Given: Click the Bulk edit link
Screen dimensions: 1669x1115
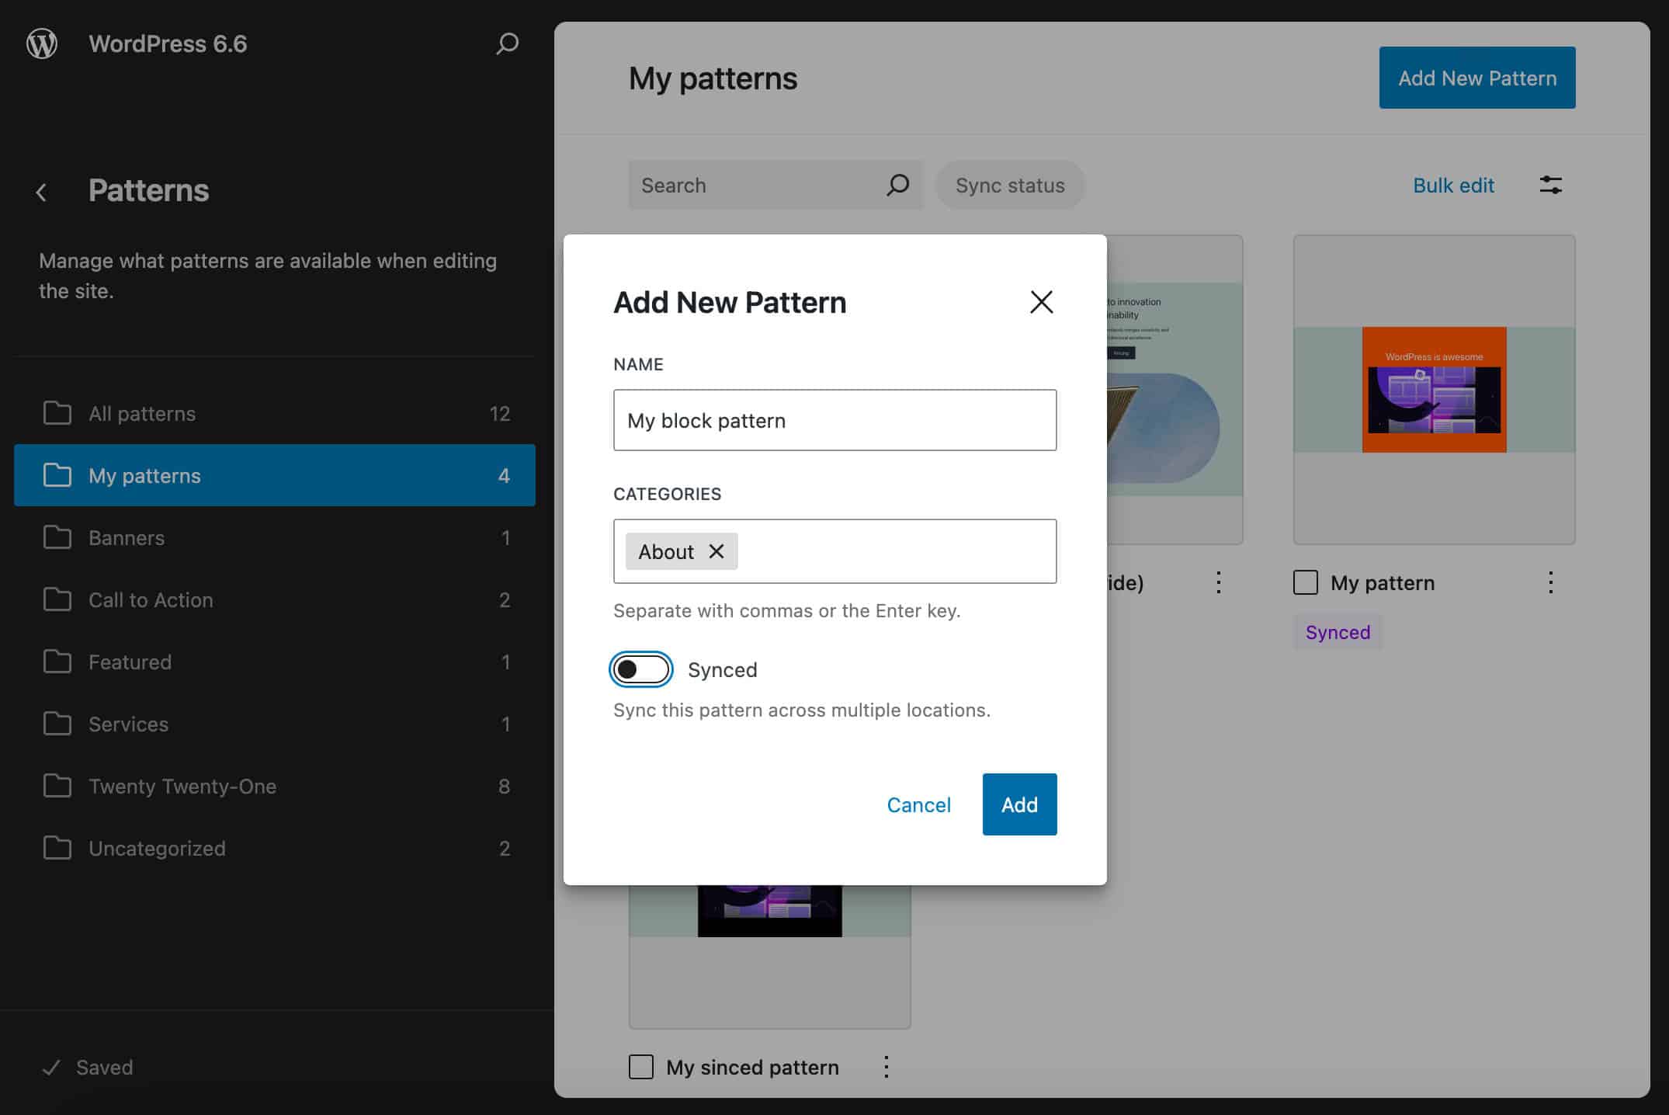Looking at the screenshot, I should click(1452, 184).
